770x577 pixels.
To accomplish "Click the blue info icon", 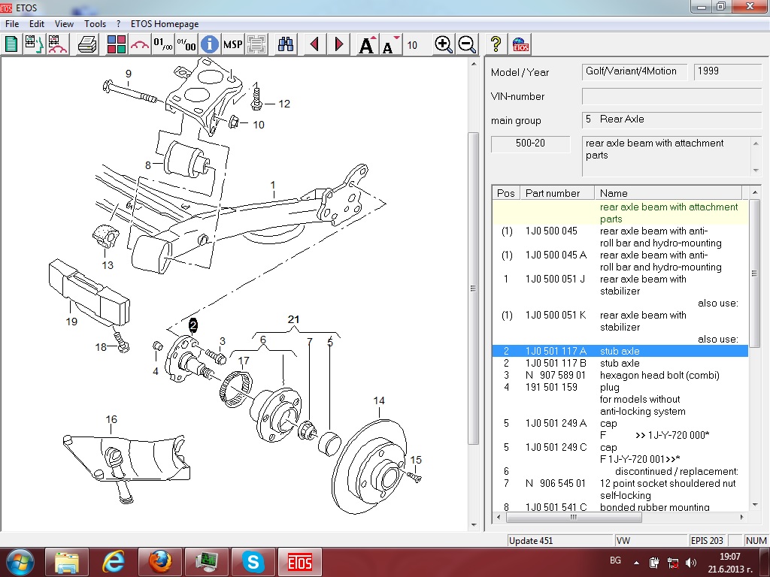I will (x=210, y=44).
